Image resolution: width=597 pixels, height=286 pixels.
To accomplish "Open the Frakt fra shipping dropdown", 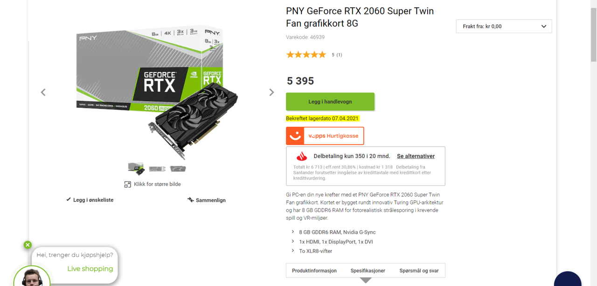I will [x=504, y=26].
